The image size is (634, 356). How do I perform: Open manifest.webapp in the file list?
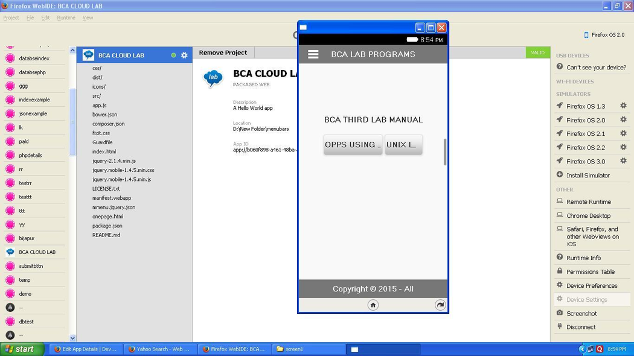(x=112, y=198)
